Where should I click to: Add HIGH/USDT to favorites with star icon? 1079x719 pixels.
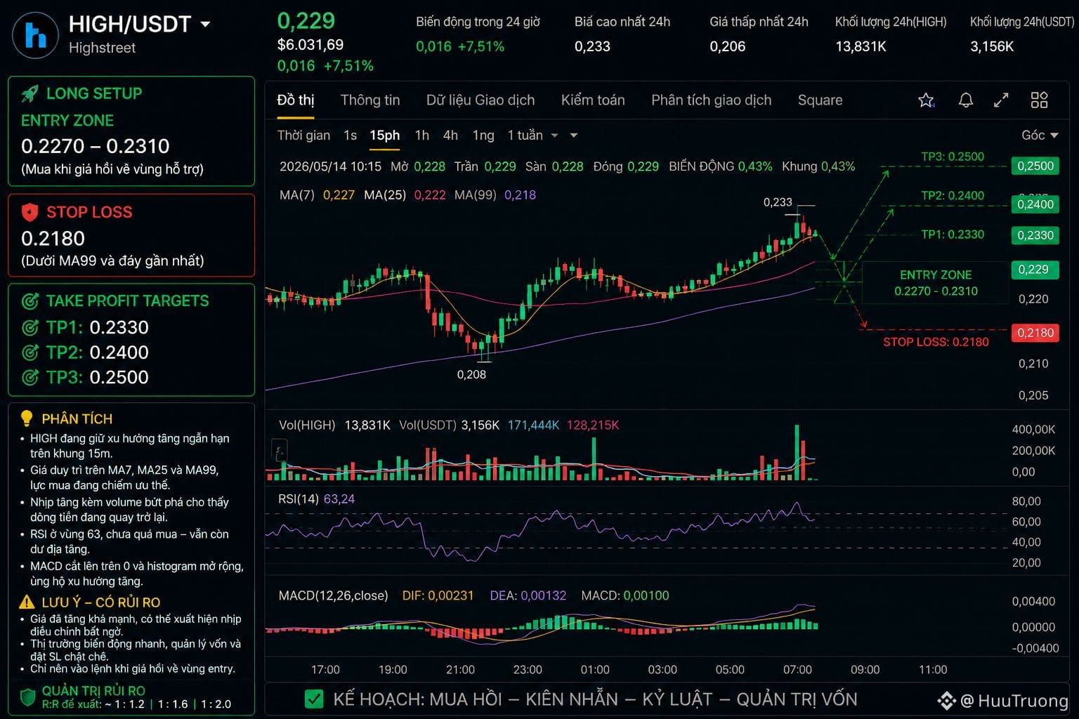[x=926, y=100]
